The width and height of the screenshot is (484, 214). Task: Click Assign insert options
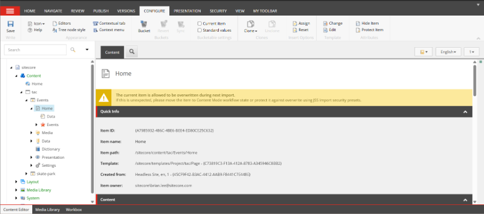click(x=301, y=24)
